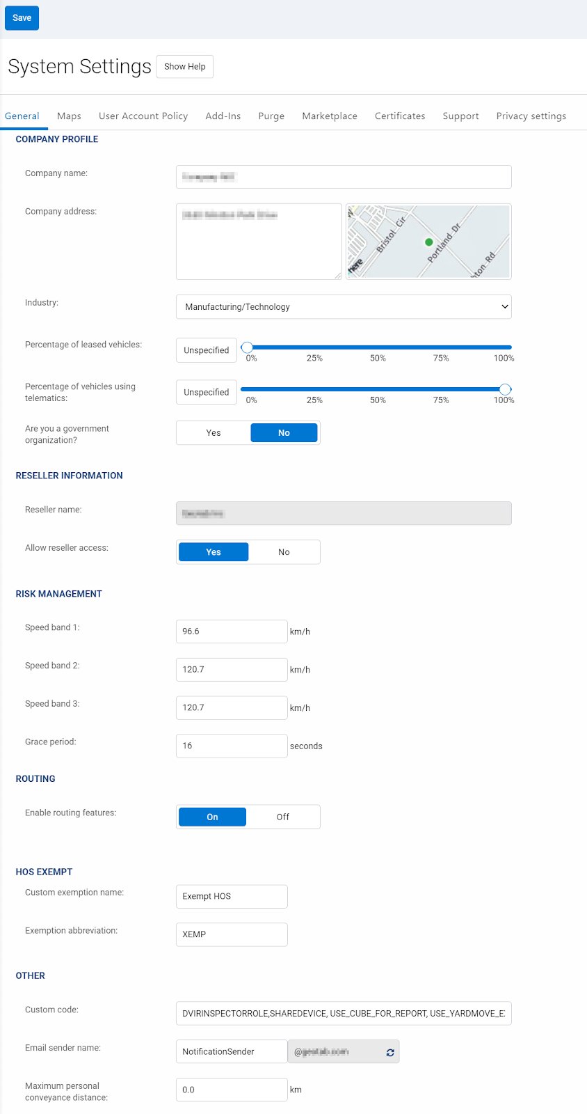Viewport: 587px width, 1114px height.
Task: Click the Save button
Action: point(22,18)
